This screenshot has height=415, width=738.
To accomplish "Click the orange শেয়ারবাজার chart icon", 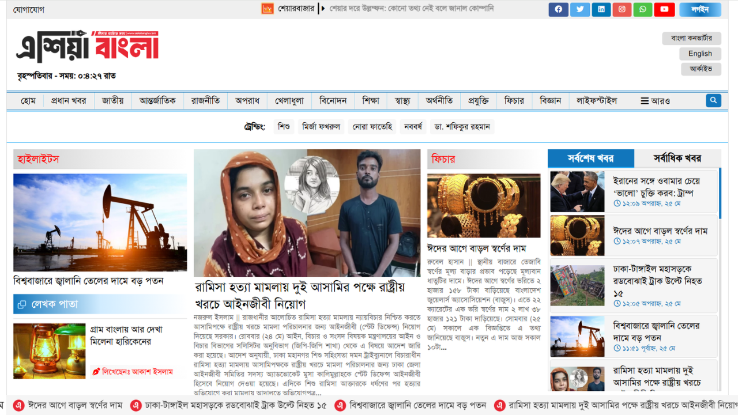I will tap(267, 9).
